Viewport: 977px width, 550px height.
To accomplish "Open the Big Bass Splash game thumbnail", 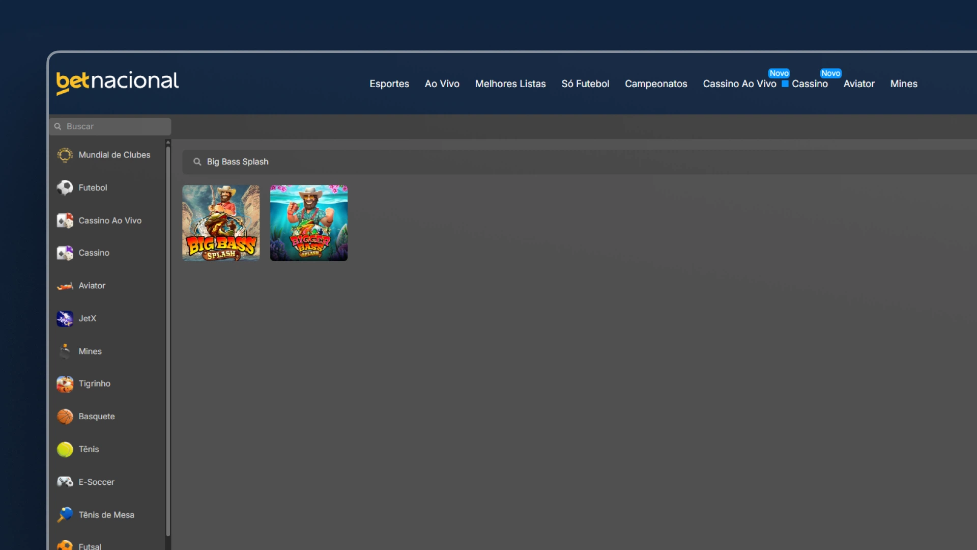I will coord(221,223).
